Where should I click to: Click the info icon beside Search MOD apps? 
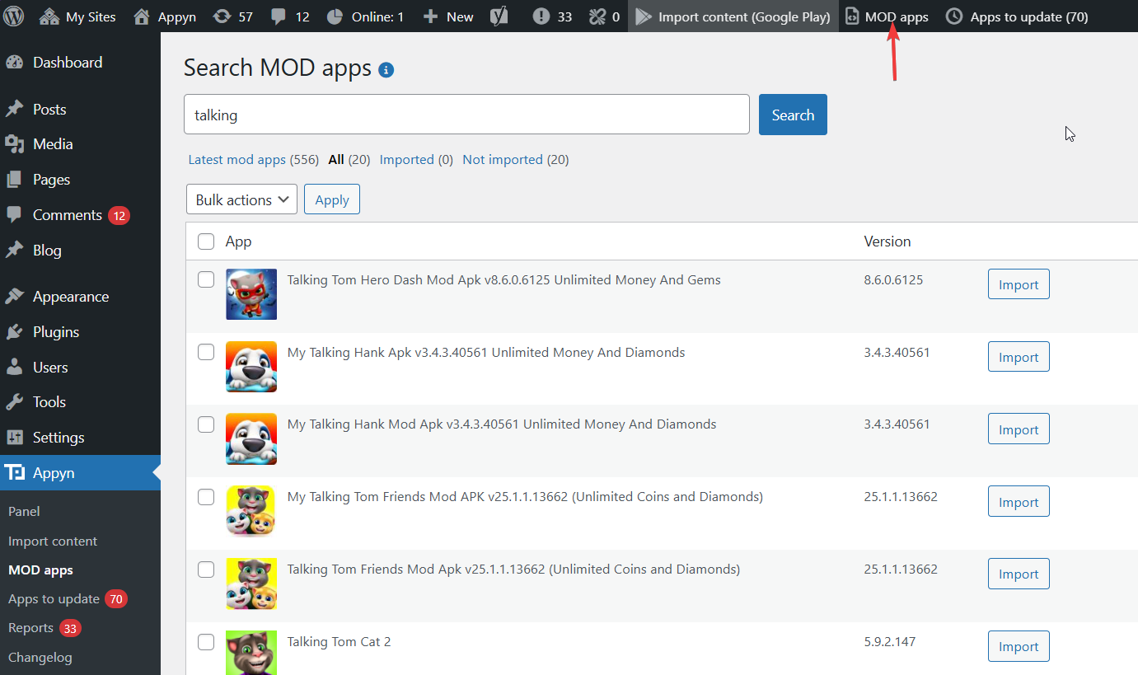tap(386, 70)
